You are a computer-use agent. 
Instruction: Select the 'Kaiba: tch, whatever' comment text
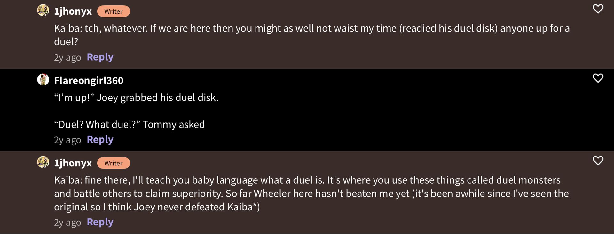coord(312,35)
